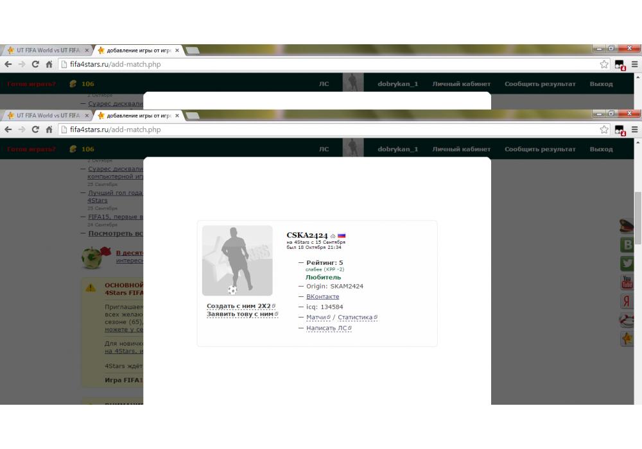Click the home icon next to CSKA2424
The width and height of the screenshot is (642, 449).
(333, 236)
